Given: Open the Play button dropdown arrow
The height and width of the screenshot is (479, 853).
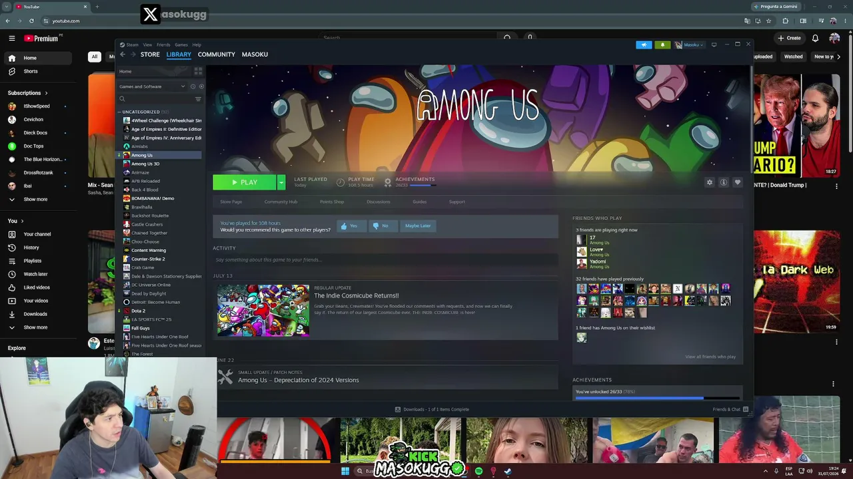Looking at the screenshot, I should [281, 182].
